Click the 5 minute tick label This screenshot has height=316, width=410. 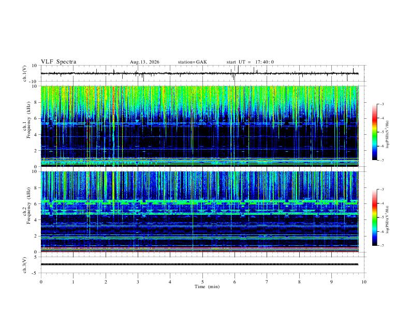point(202,282)
